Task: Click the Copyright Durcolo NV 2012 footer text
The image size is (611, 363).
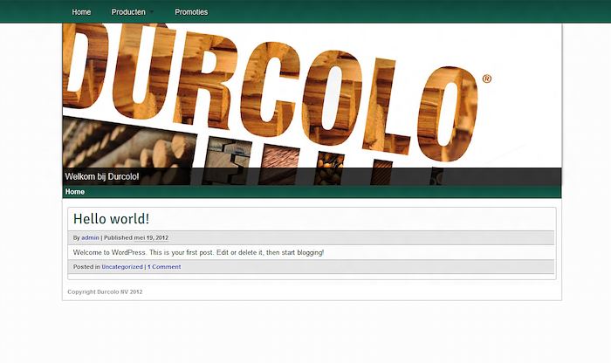Action: pyautogui.click(x=105, y=291)
